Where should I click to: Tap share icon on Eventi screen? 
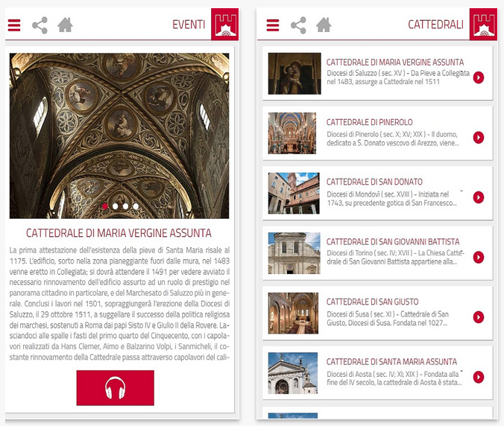(x=40, y=25)
